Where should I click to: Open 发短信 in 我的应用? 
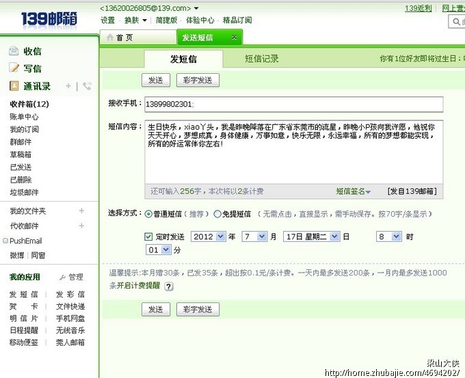pyautogui.click(x=23, y=295)
